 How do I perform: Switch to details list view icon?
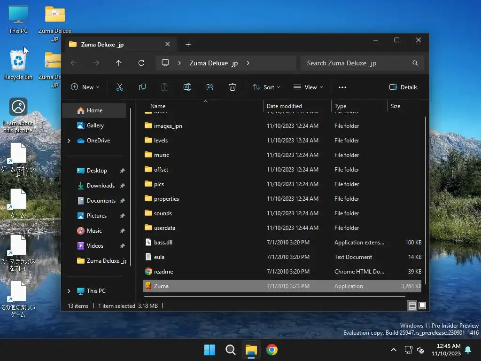pos(412,306)
